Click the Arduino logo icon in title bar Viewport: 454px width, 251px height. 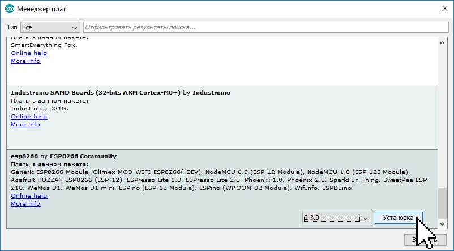[10, 8]
